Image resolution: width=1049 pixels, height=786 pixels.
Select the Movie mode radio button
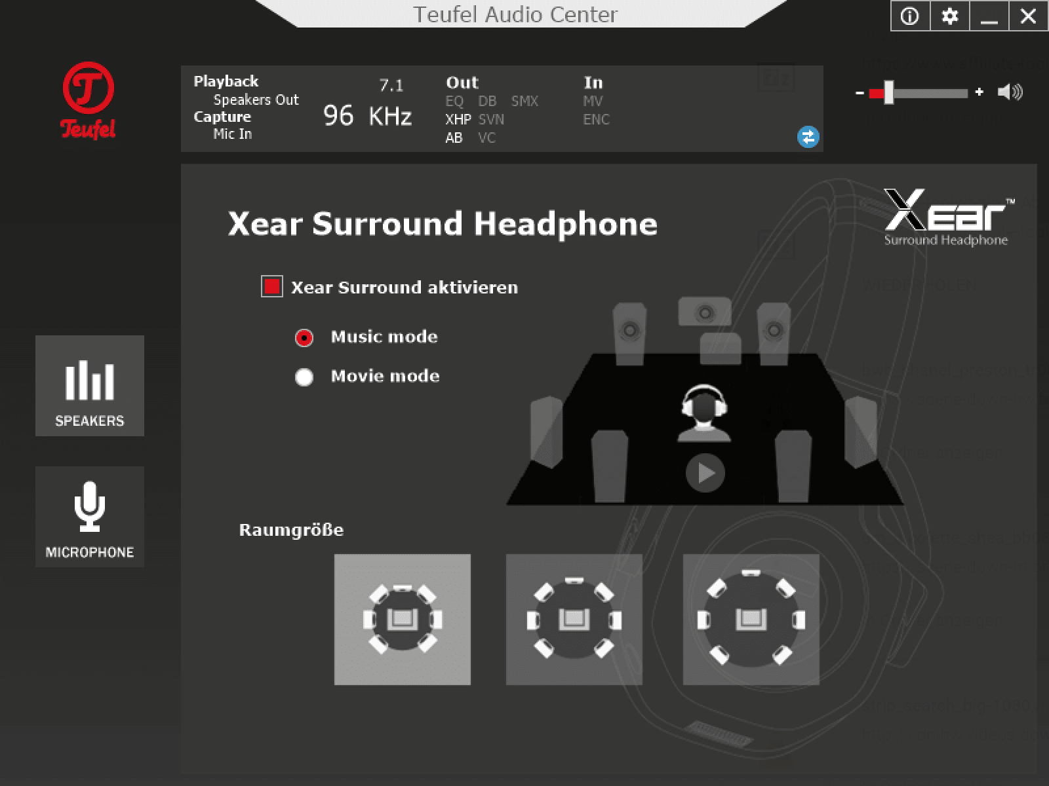pos(304,377)
